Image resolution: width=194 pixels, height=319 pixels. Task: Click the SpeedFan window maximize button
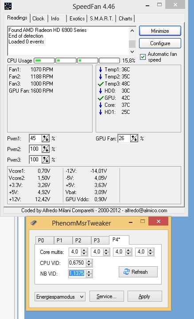coord(159,5)
